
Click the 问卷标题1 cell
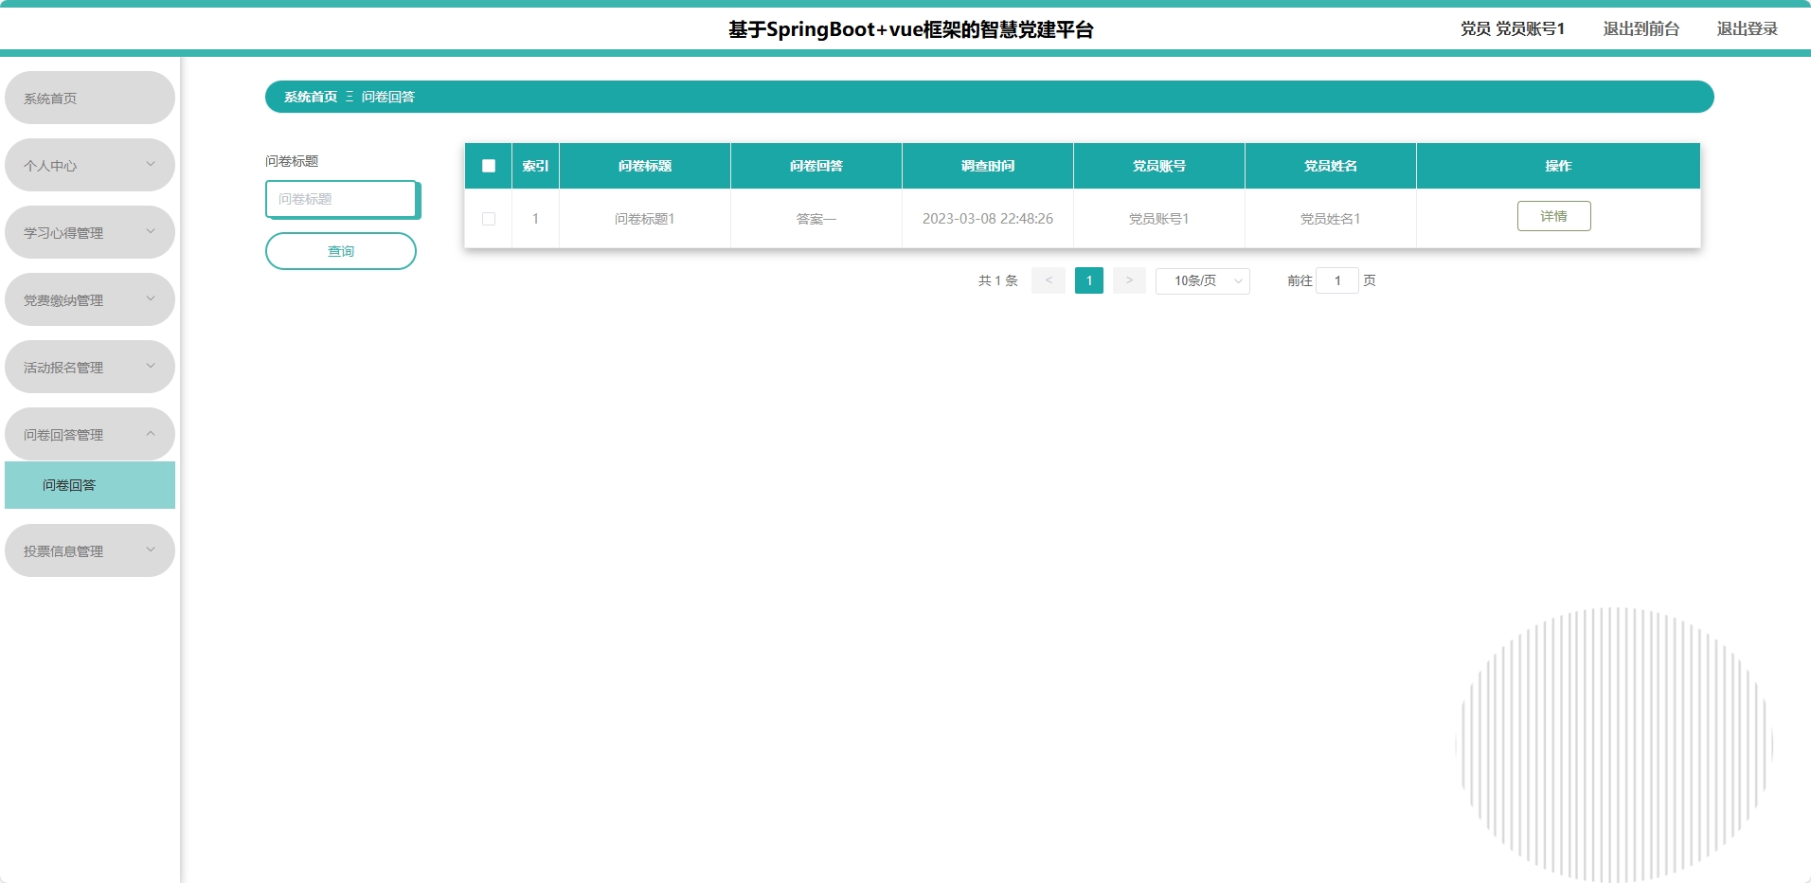(645, 219)
